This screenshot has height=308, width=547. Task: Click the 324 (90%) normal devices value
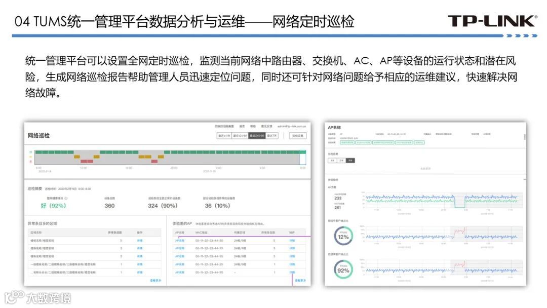click(x=163, y=206)
